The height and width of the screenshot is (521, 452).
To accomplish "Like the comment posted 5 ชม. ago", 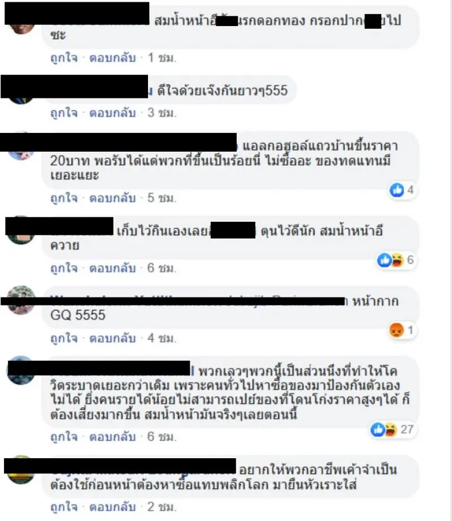I will pos(64,198).
